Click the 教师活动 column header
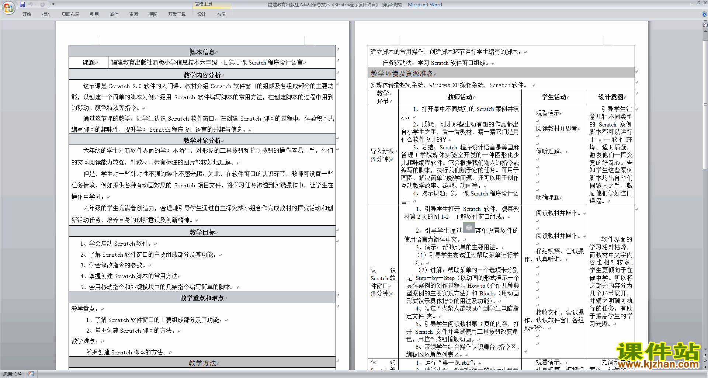 [x=460, y=97]
